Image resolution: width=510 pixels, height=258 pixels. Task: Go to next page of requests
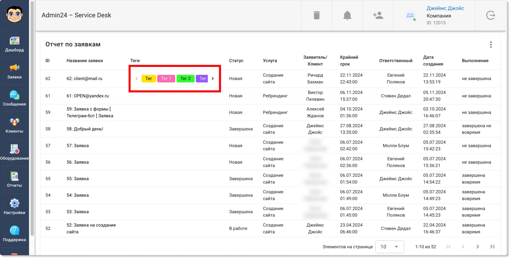click(478, 247)
